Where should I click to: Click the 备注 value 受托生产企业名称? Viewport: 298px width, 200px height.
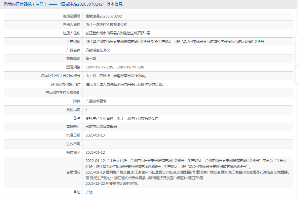point(122,118)
